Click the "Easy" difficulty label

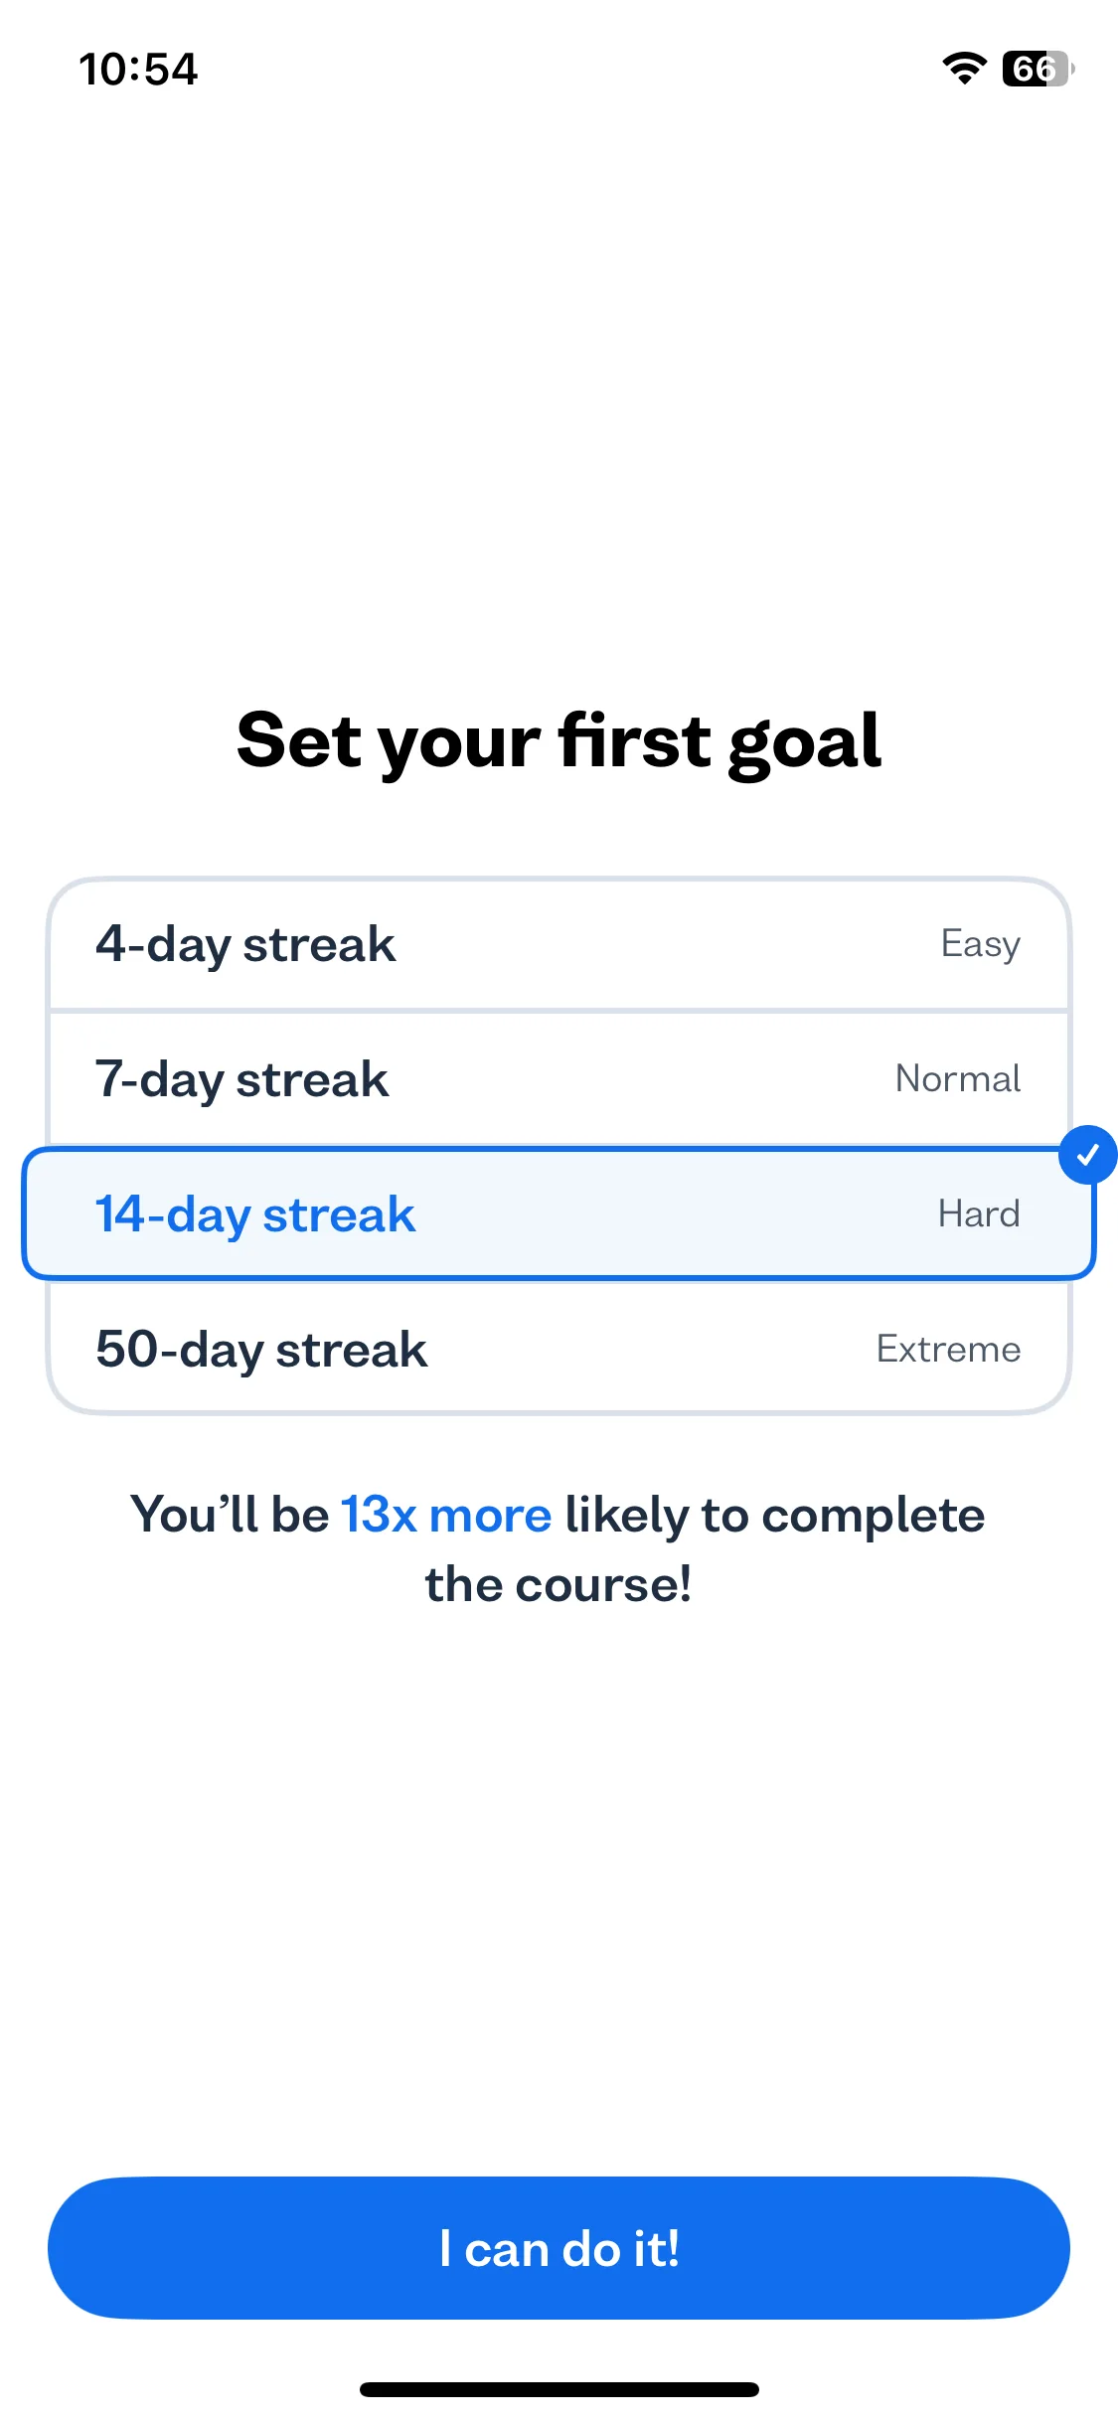pyautogui.click(x=980, y=945)
